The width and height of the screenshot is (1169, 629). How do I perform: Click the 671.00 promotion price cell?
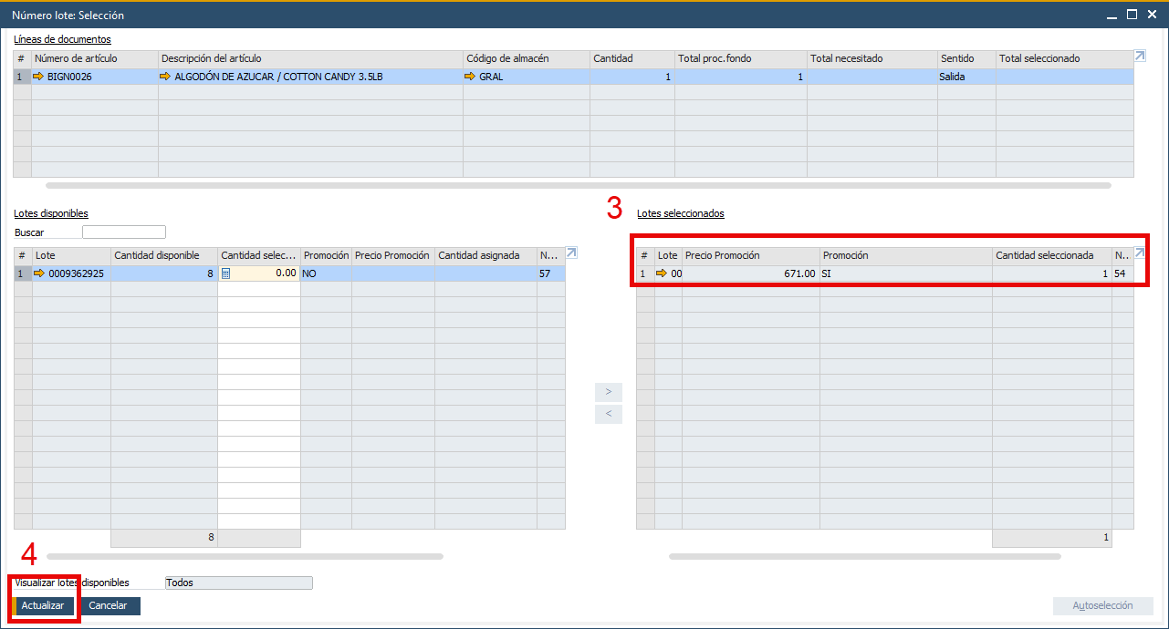pyautogui.click(x=751, y=273)
